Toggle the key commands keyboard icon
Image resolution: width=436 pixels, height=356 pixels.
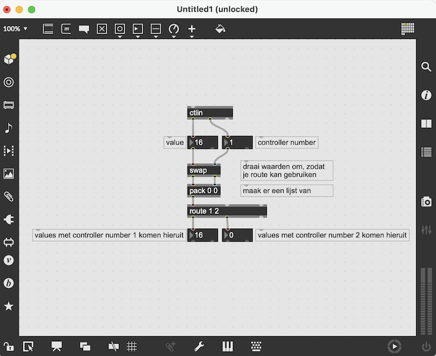coord(256,347)
